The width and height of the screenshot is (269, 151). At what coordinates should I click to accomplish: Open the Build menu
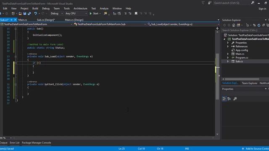35,8
